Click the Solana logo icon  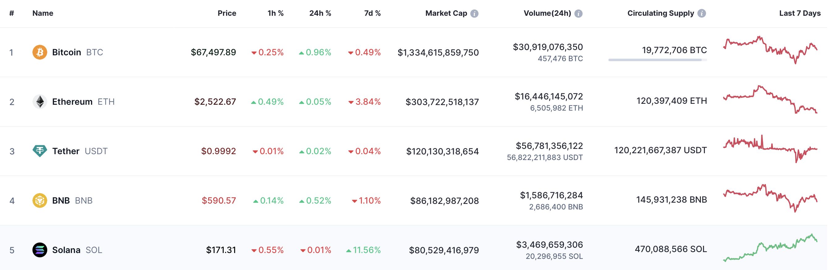[x=40, y=250]
